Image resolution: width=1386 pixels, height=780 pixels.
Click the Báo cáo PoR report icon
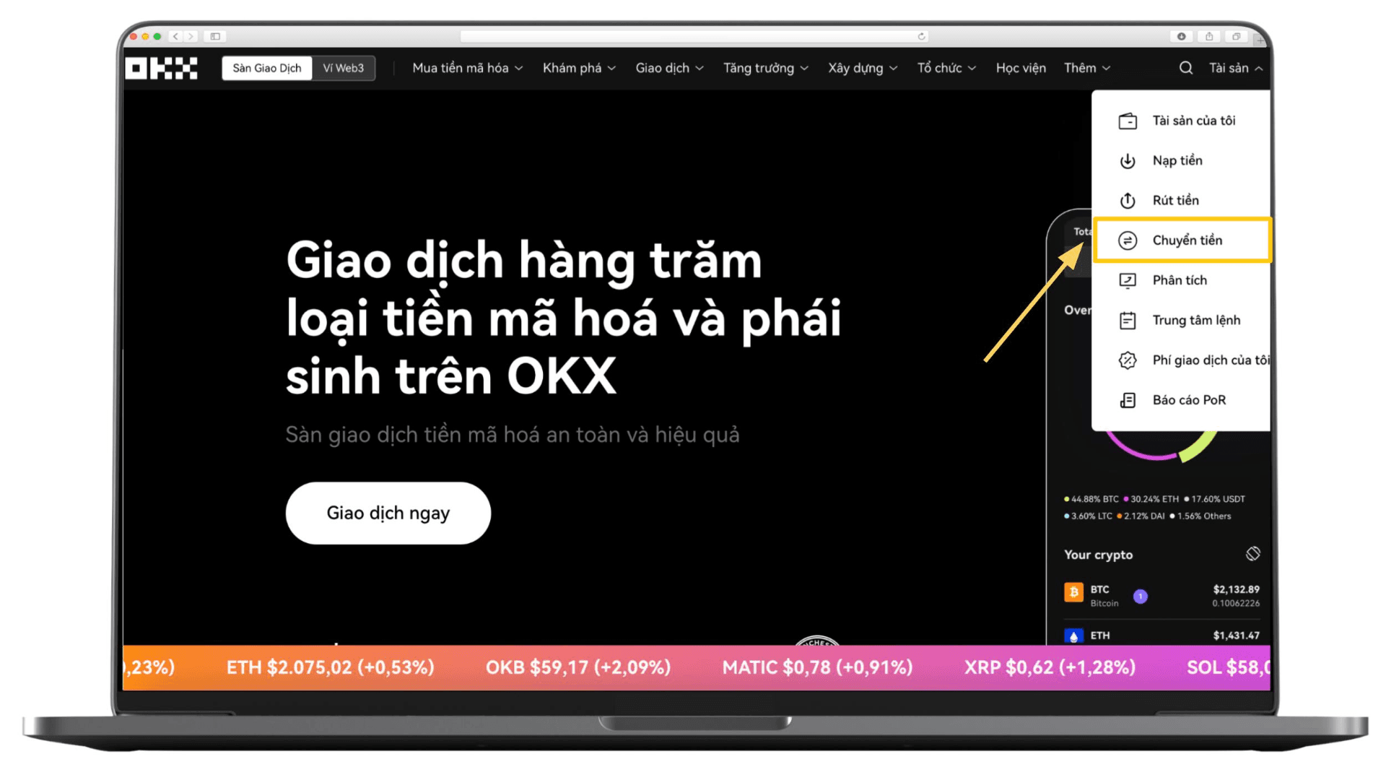(x=1128, y=399)
